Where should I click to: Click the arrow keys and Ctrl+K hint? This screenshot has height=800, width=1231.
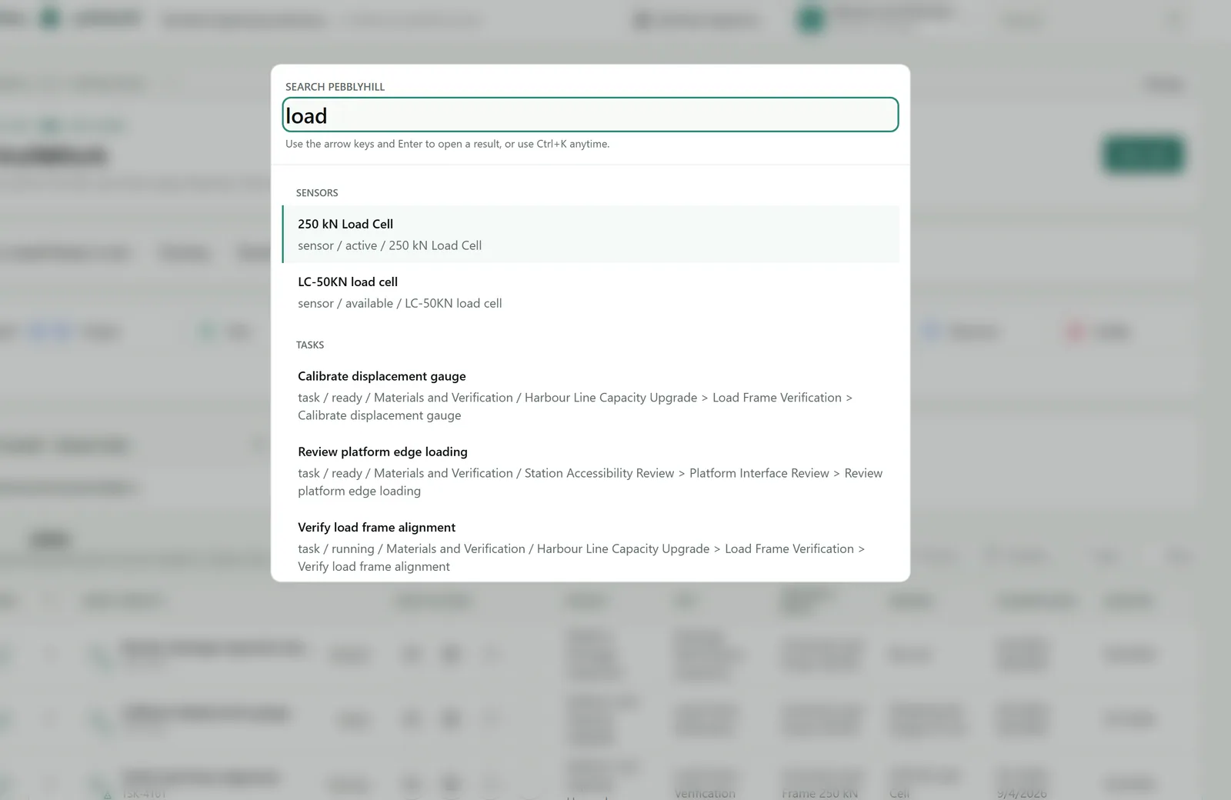click(447, 144)
